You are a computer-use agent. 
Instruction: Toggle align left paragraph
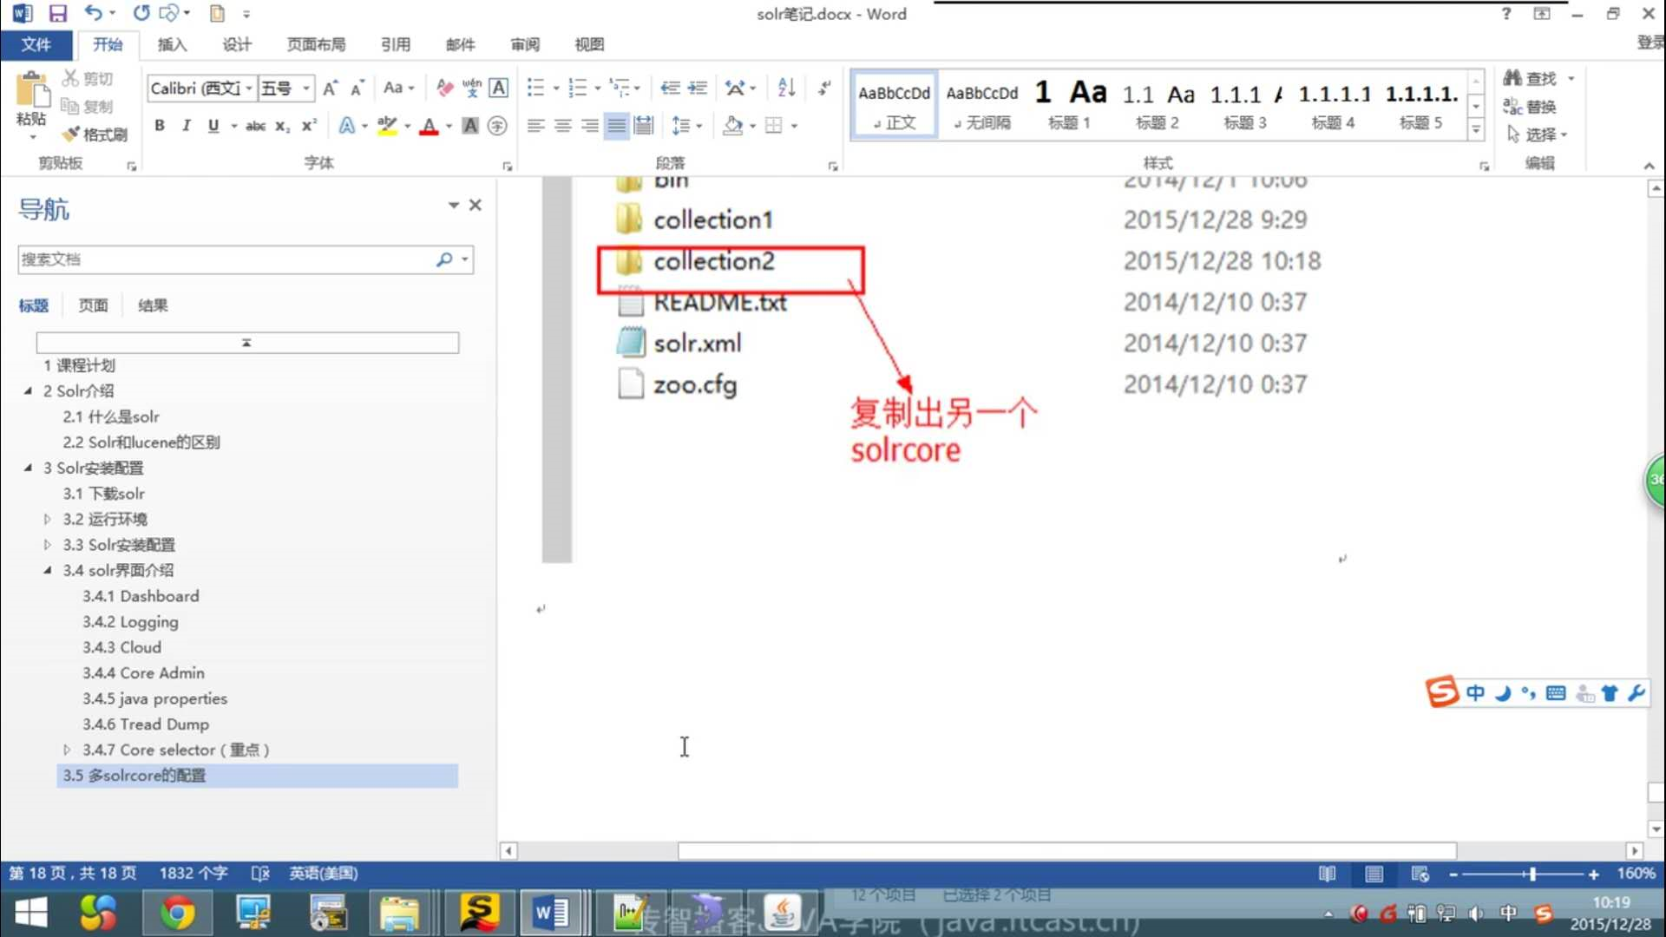click(536, 126)
